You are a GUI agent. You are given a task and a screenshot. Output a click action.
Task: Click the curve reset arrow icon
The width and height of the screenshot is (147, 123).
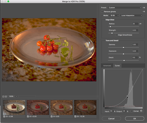[141, 111]
